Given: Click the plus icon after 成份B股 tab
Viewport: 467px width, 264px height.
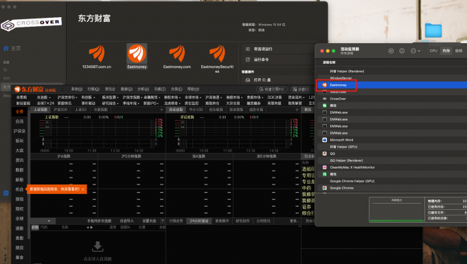Looking at the screenshot, I should click(x=297, y=110).
